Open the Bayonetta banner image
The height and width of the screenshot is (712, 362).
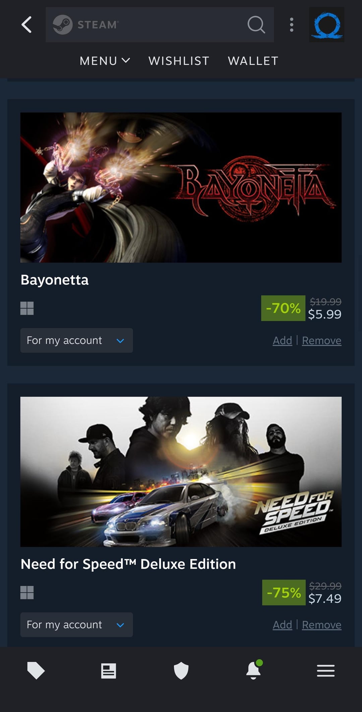tap(181, 187)
